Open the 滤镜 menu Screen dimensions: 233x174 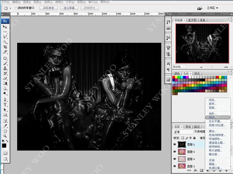tap(59, 2)
